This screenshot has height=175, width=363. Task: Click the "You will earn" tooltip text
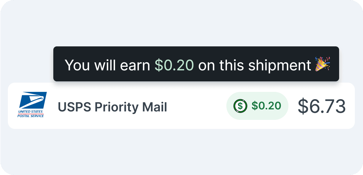tap(108, 65)
